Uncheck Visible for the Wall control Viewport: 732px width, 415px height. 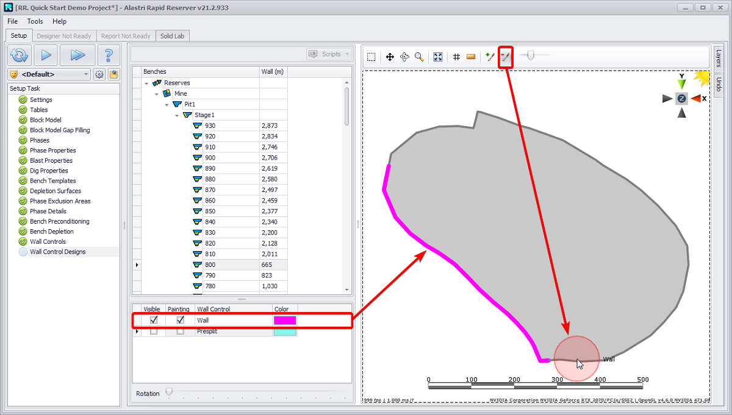[x=154, y=320]
